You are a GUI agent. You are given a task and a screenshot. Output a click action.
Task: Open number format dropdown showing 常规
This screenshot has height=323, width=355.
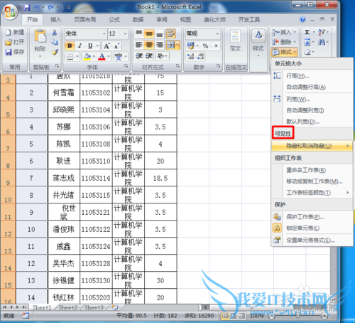(x=217, y=33)
